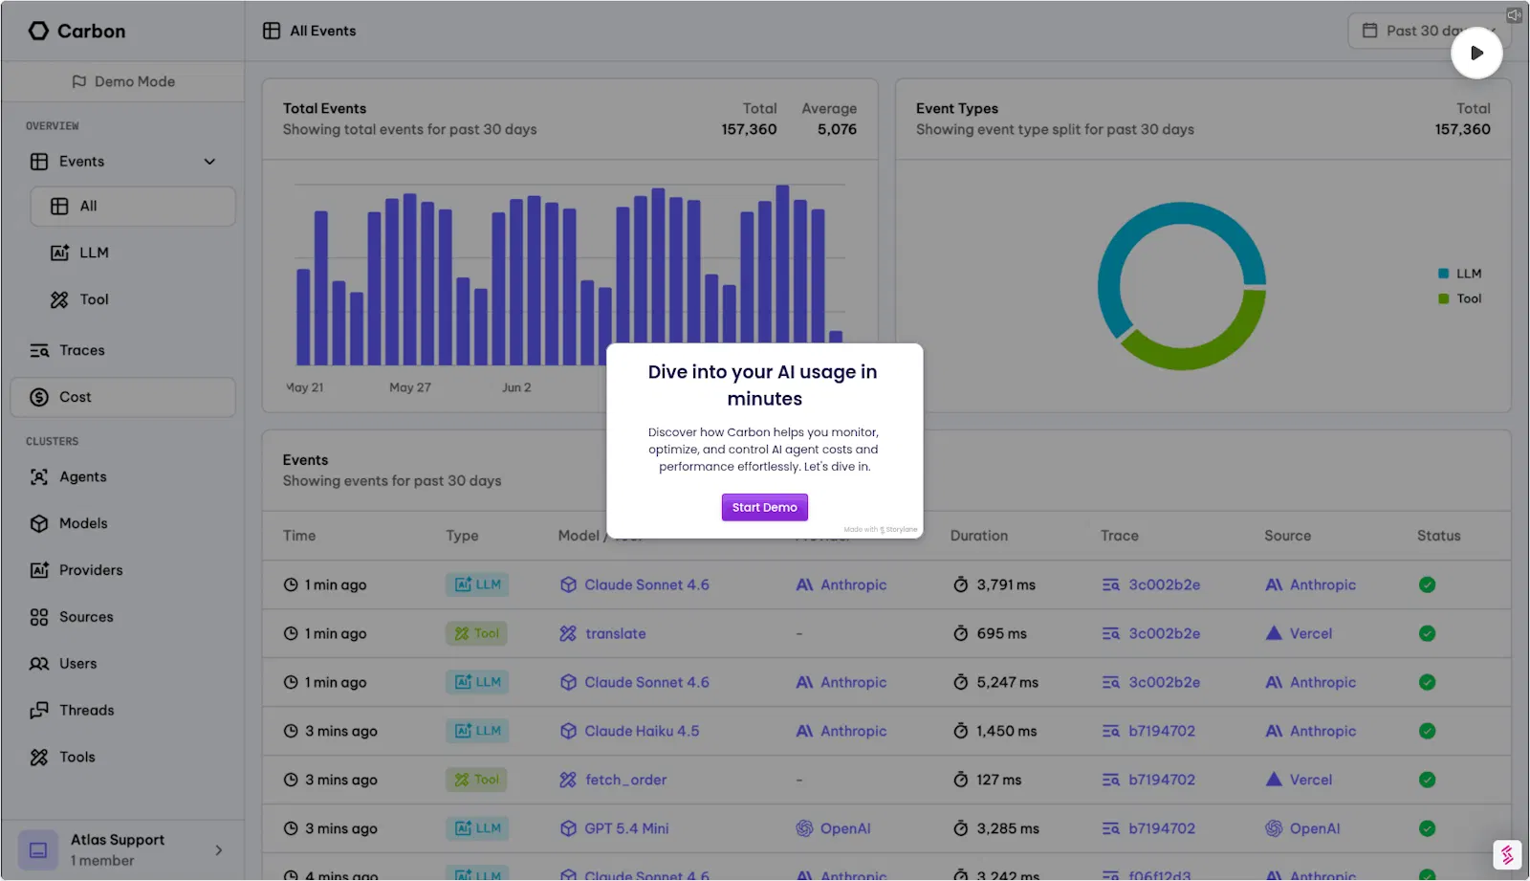Click Start Demo button
The width and height of the screenshot is (1530, 881).
pos(764,507)
